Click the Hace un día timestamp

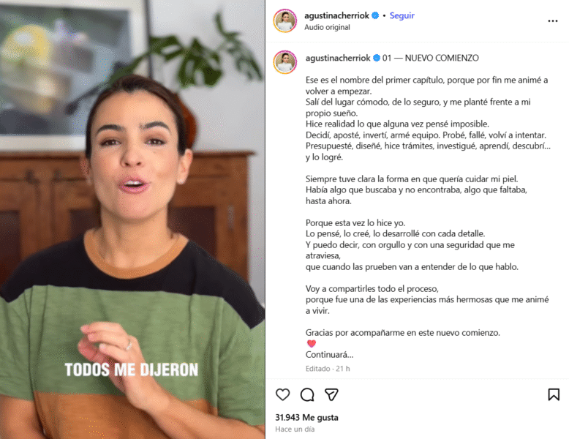pos(295,429)
